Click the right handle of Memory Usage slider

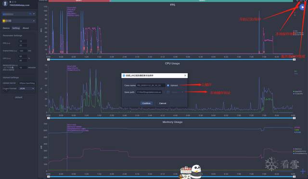pyautogui.click(x=294, y=177)
